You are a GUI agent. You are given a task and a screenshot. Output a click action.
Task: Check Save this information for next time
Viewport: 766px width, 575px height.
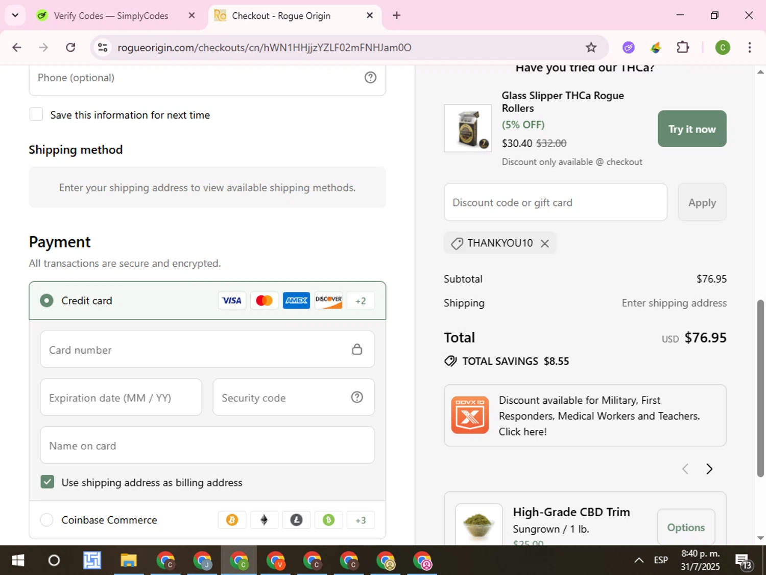[36, 114]
